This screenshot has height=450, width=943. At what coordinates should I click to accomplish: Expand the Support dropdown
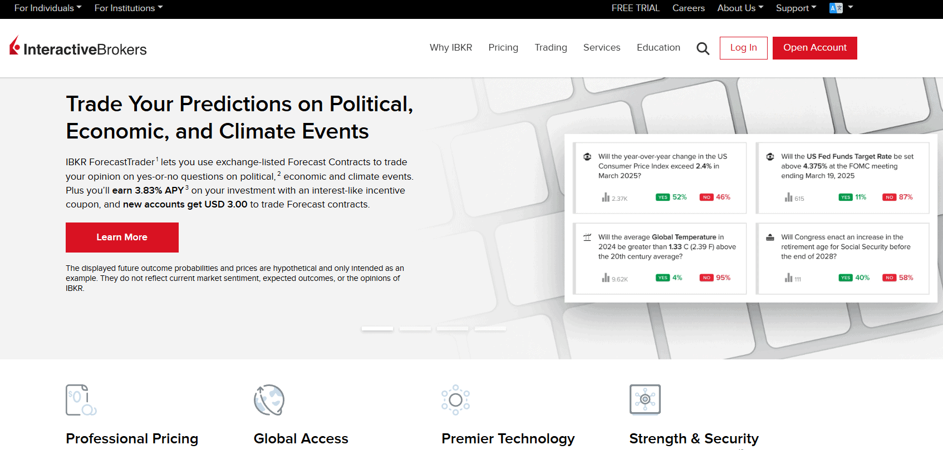pos(796,8)
